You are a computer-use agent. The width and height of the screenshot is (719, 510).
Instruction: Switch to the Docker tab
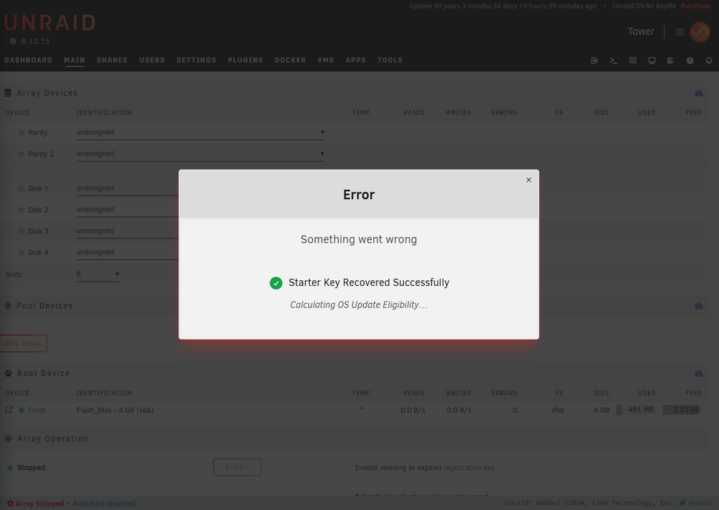(290, 60)
